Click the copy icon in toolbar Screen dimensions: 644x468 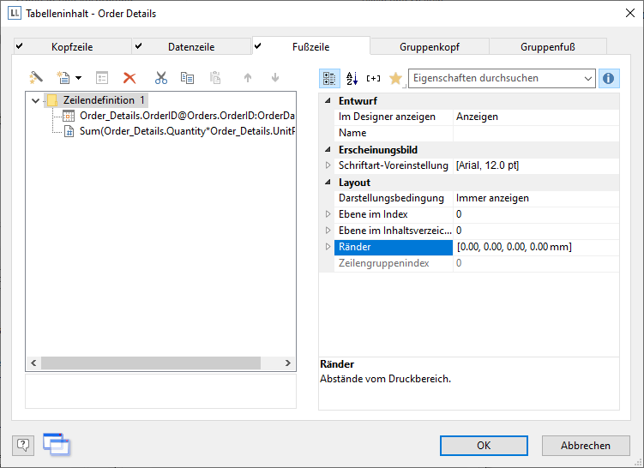tap(187, 78)
